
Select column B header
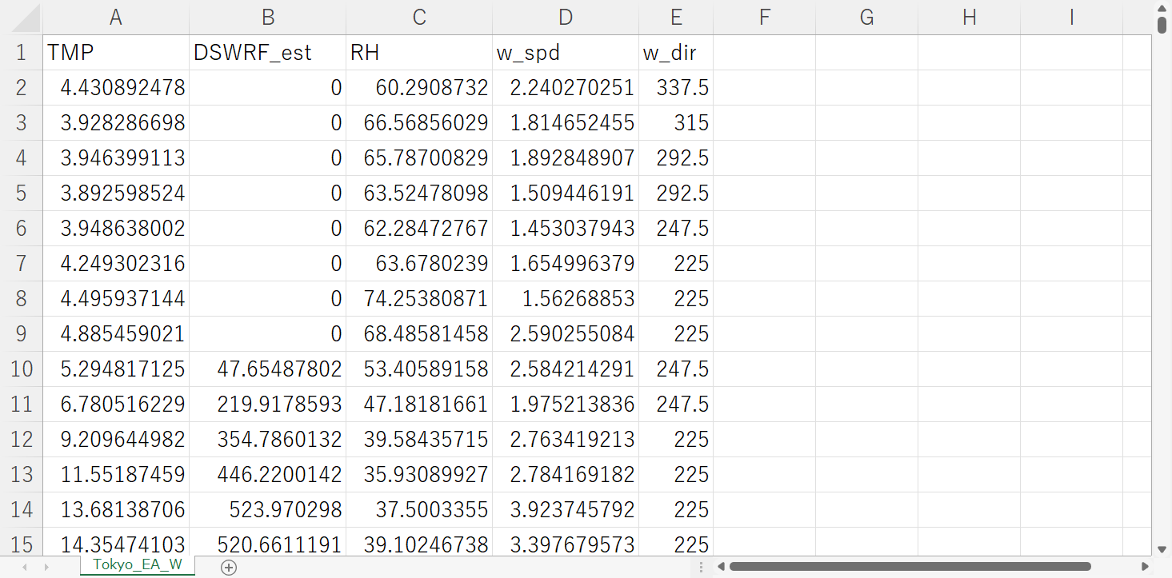268,18
